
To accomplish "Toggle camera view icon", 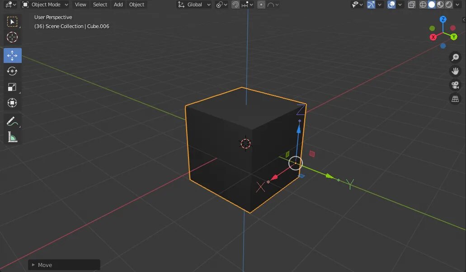I will click(455, 85).
